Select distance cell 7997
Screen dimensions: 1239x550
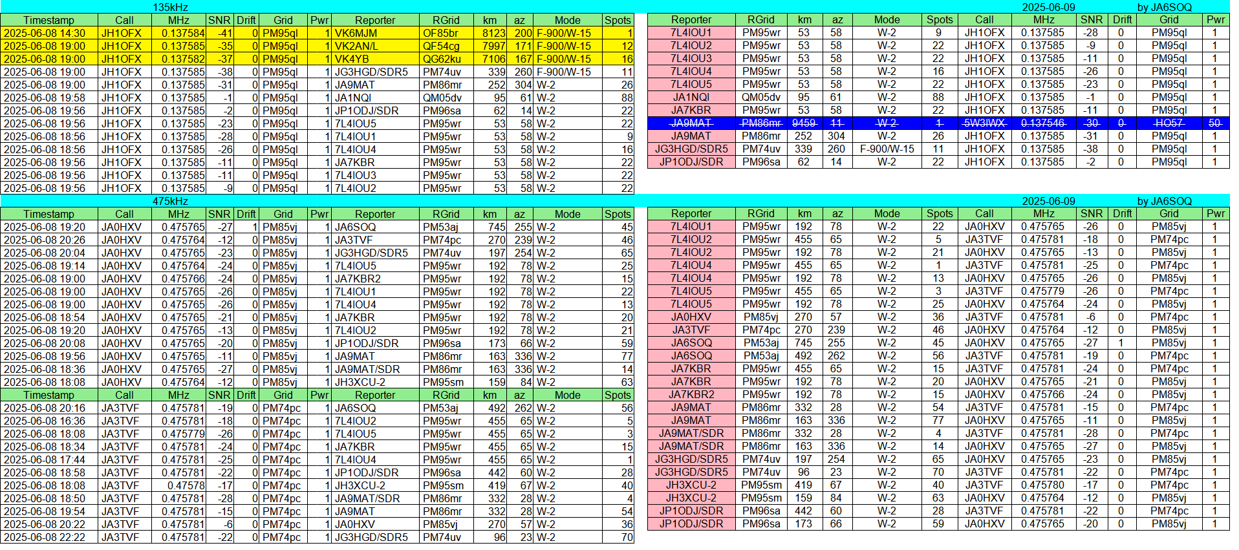click(490, 46)
